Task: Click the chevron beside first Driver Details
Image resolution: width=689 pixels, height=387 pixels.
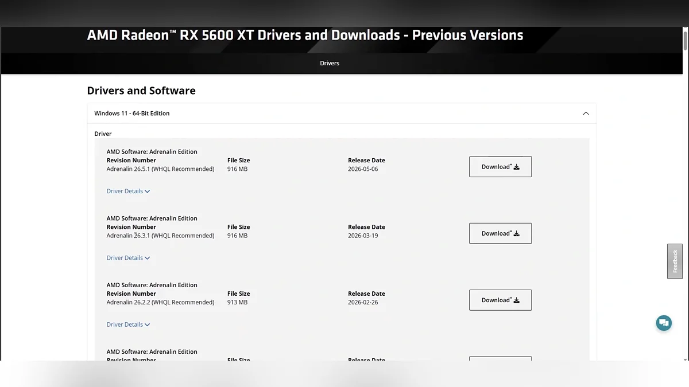Action: coord(148,191)
